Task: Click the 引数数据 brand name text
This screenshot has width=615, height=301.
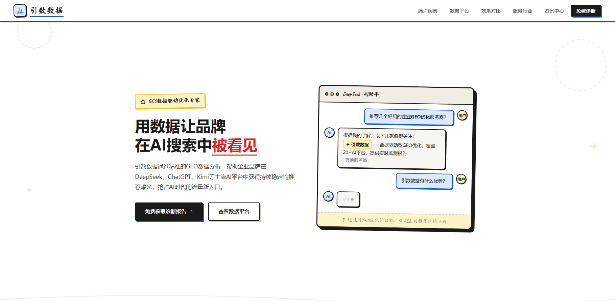Action: [x=47, y=10]
